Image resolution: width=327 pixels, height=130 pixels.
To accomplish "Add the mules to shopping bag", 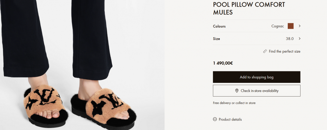I will coord(256,77).
